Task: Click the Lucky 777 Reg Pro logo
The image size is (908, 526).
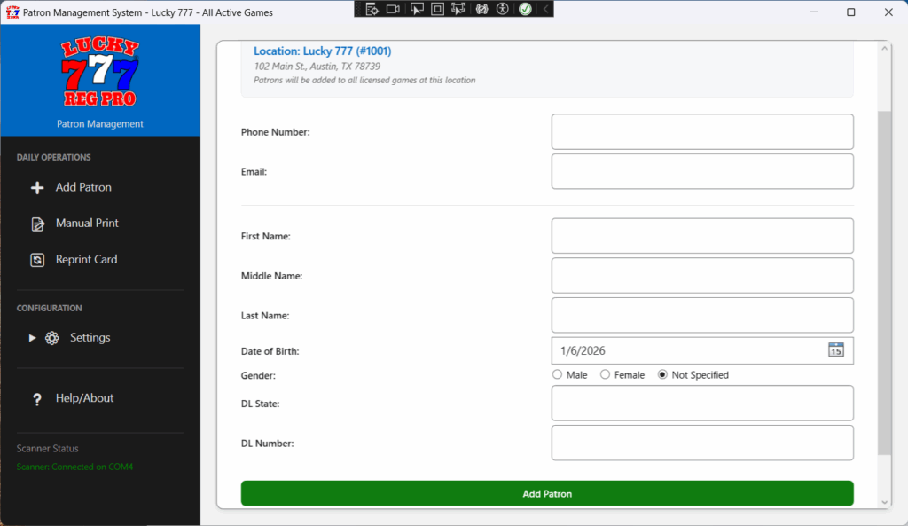Action: [100, 73]
